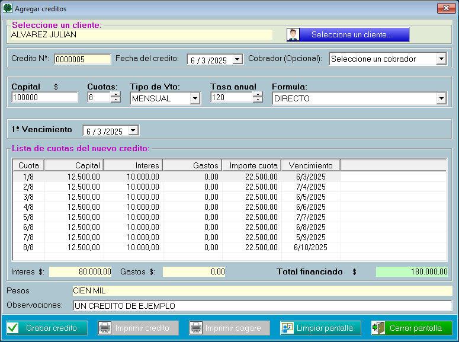Click the app icon in the title bar
Viewport: 459px width, 342px height.
(x=8, y=9)
